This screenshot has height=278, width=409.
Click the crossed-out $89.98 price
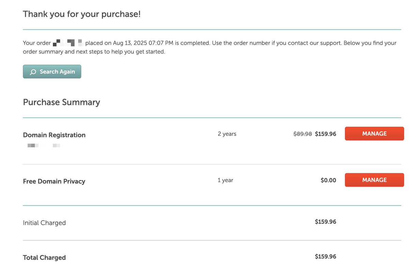pos(303,134)
